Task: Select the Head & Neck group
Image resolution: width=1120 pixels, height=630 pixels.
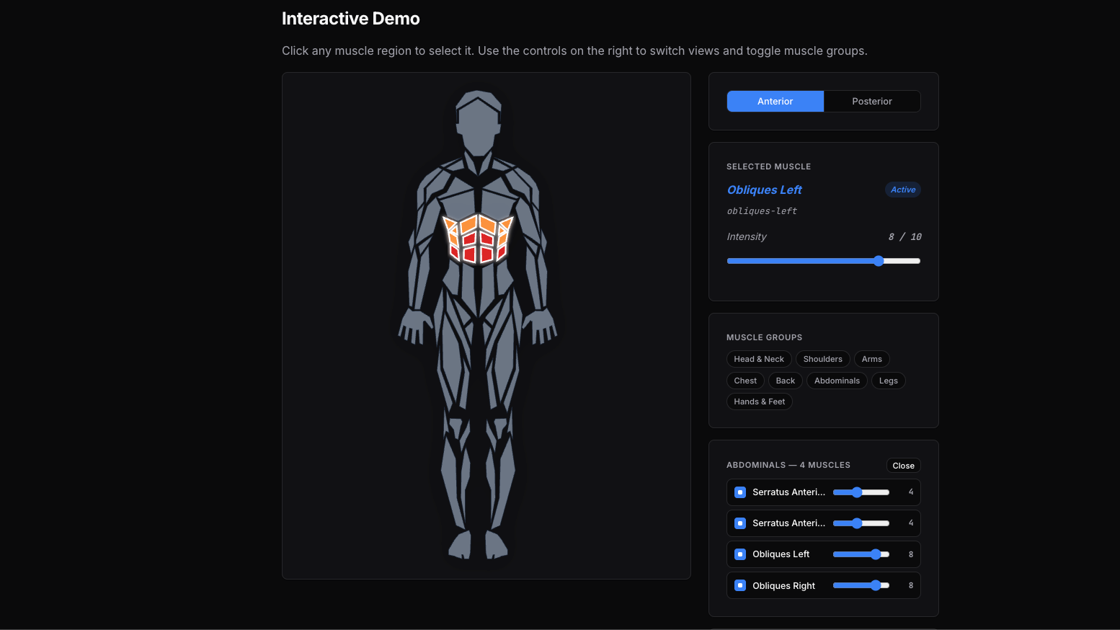Action: pyautogui.click(x=759, y=358)
